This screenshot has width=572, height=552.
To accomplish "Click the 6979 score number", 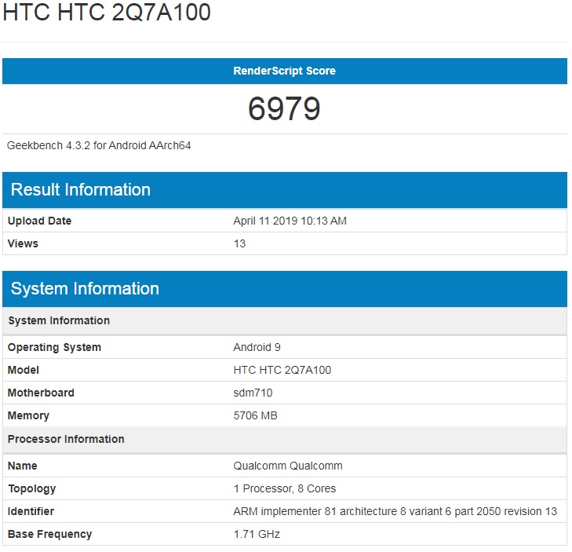I will 284,108.
